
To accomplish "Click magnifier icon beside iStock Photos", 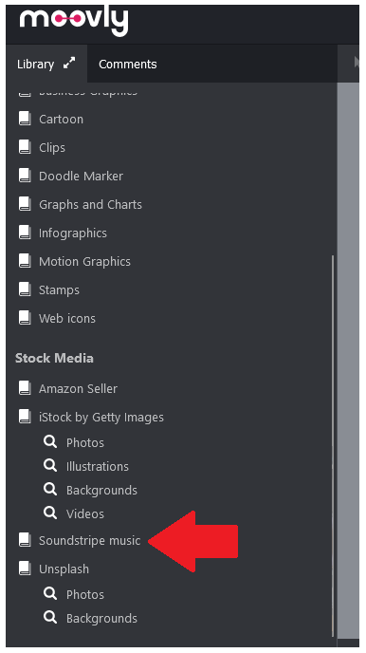I will click(50, 442).
